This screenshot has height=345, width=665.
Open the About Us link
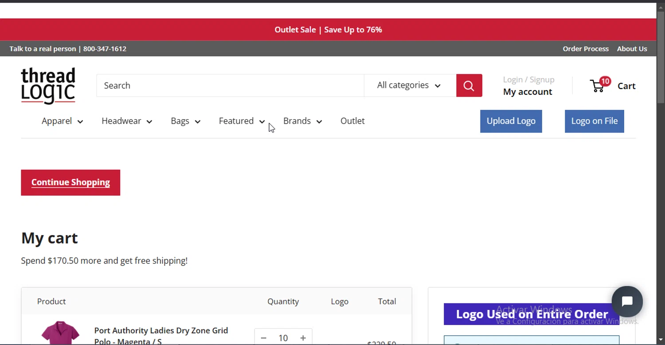(632, 49)
